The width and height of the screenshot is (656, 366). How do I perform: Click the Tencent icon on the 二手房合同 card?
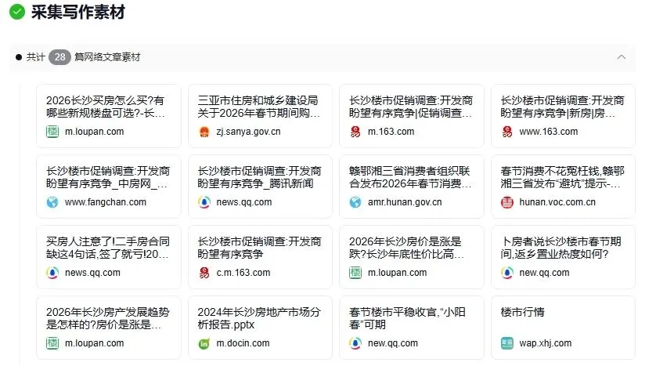(x=52, y=273)
